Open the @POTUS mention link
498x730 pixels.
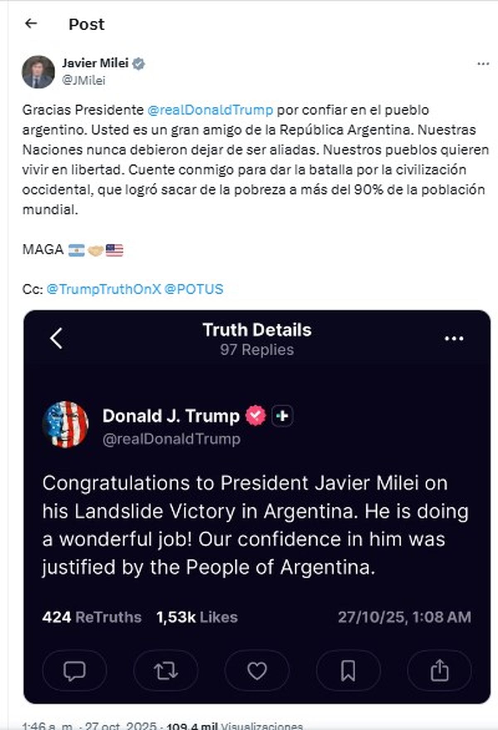pyautogui.click(x=194, y=289)
